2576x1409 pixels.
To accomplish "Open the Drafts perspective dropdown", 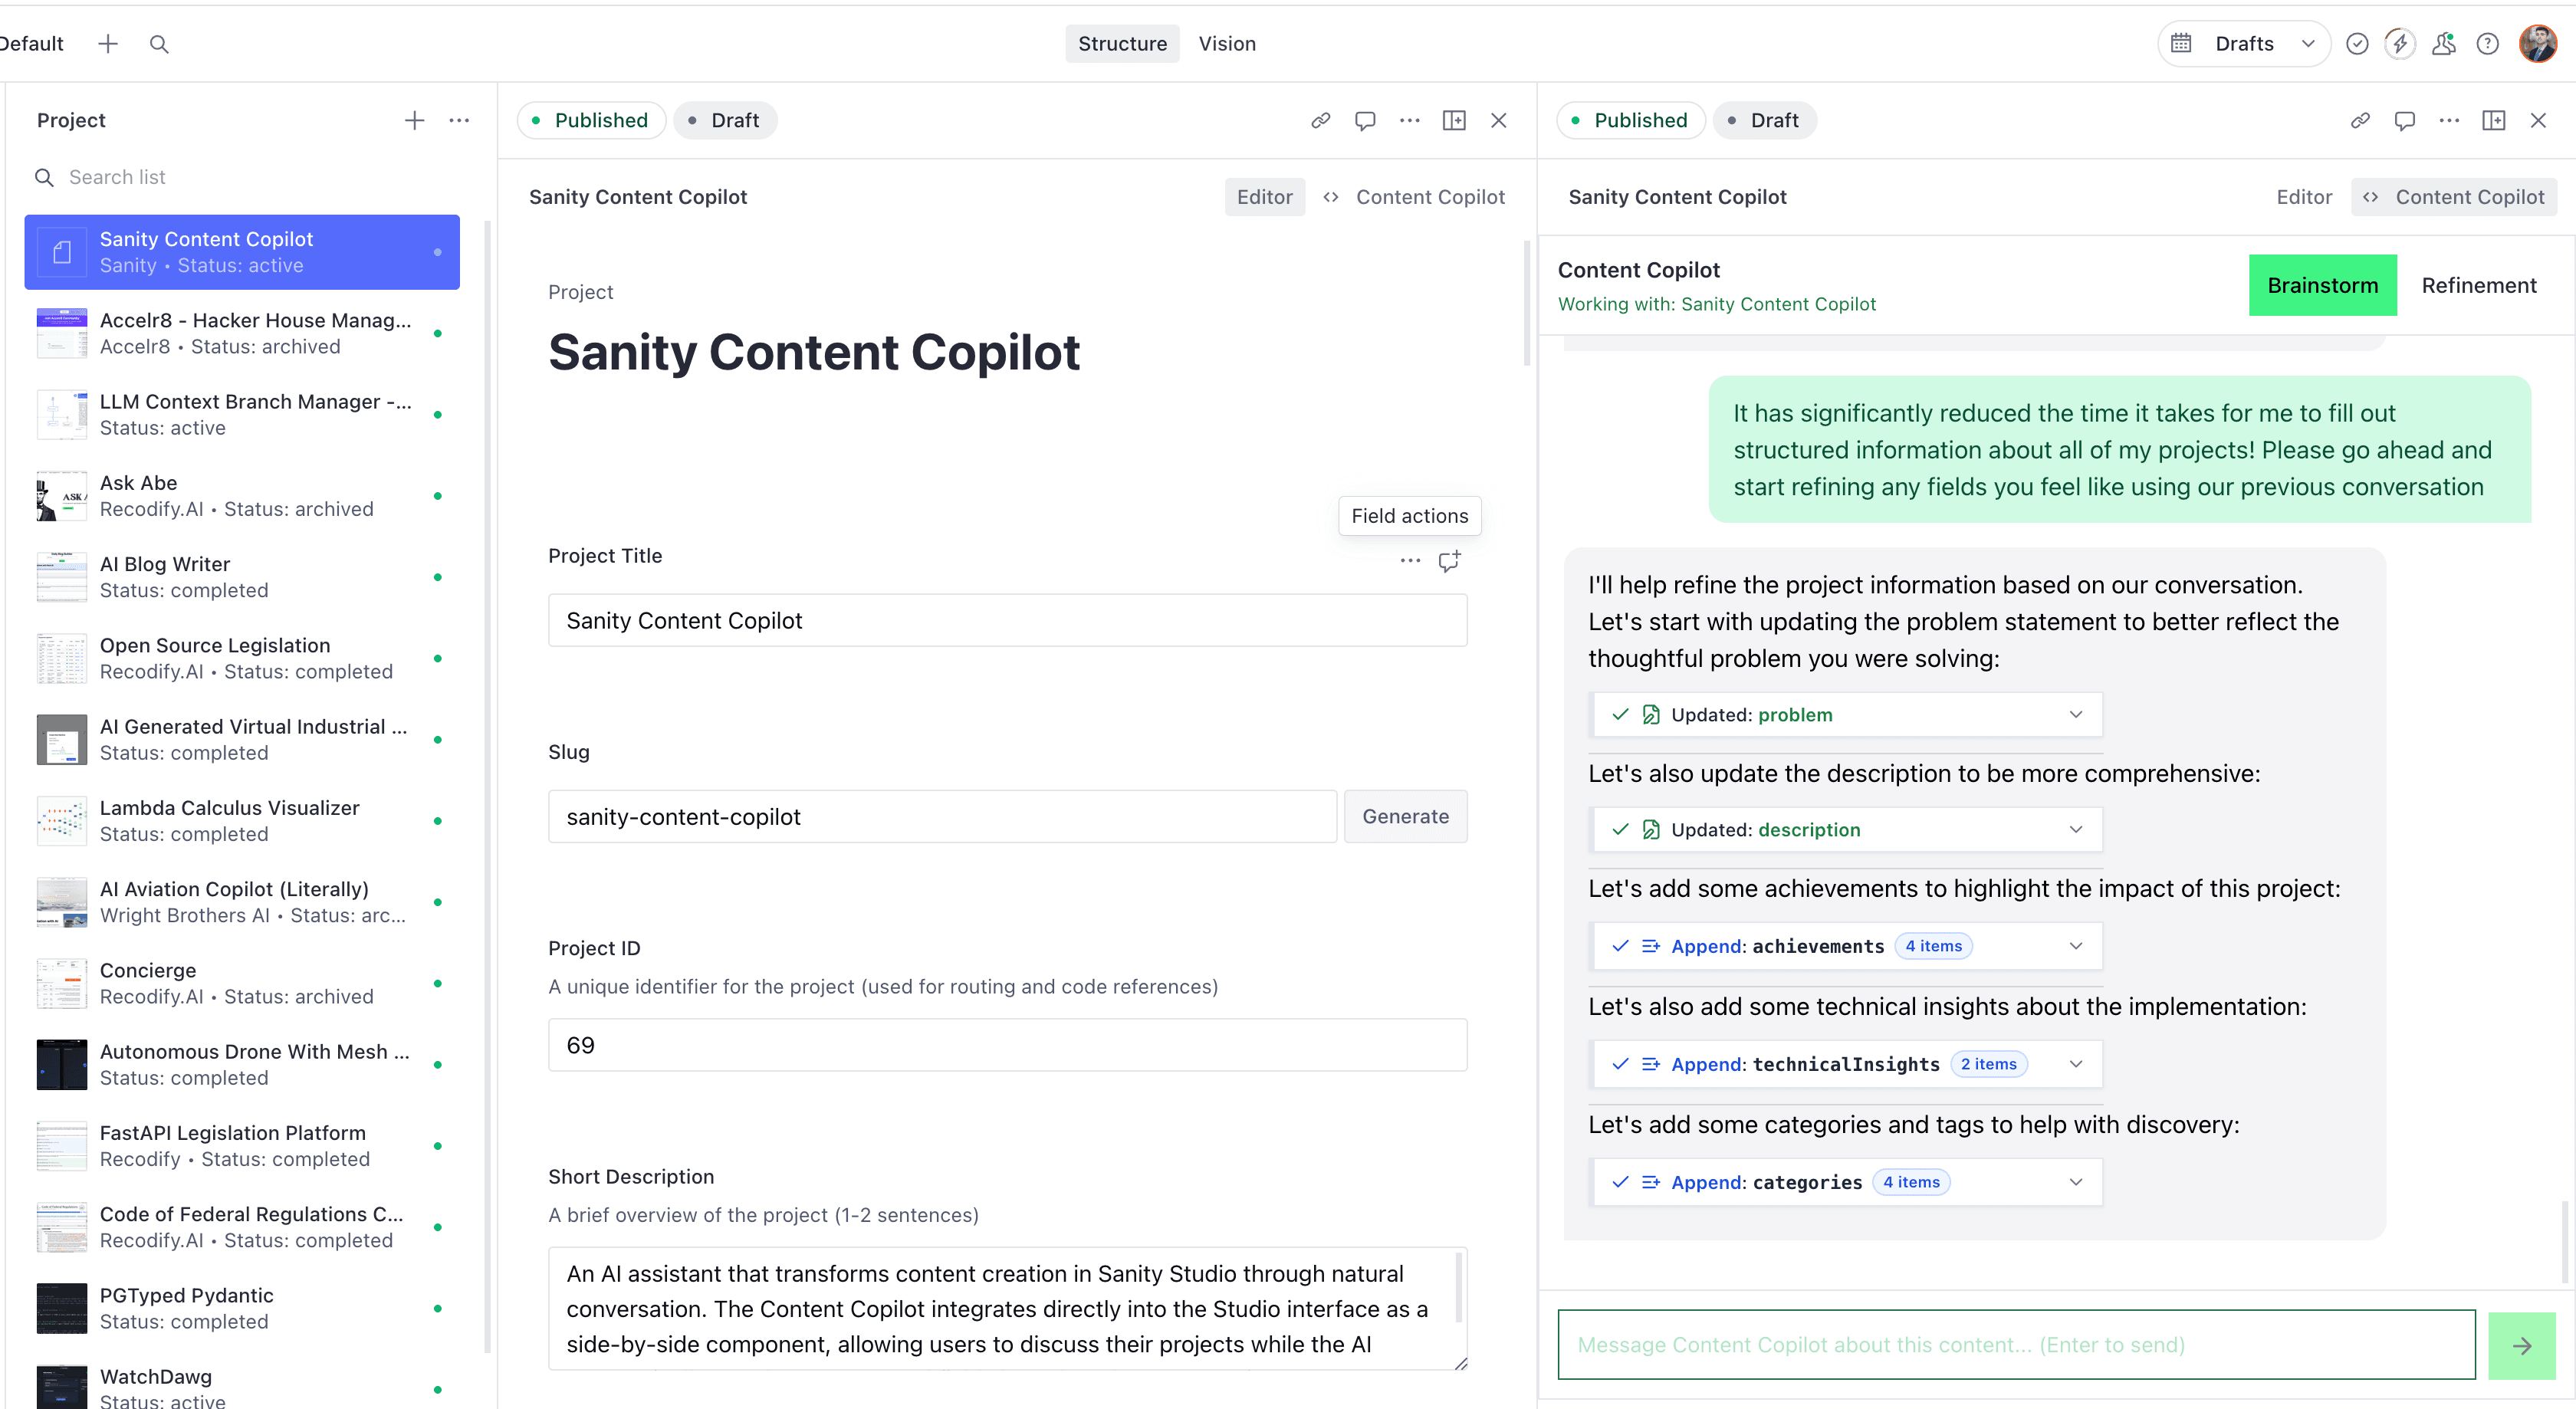I will [x=2244, y=44].
